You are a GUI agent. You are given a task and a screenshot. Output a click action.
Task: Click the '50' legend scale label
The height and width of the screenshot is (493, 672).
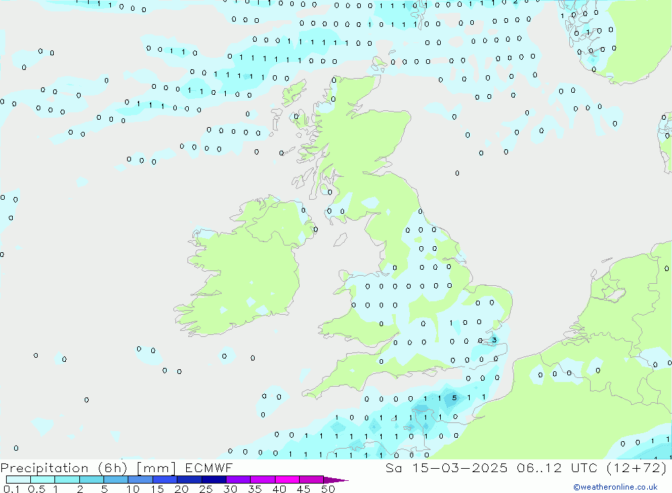[x=328, y=489]
